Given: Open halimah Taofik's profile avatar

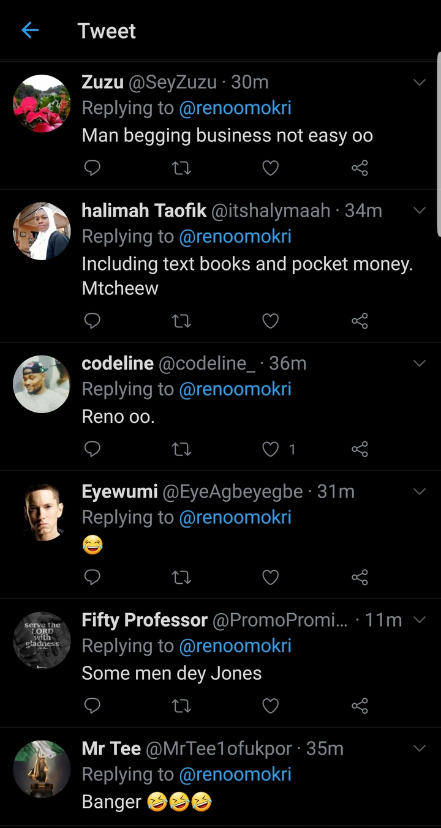Looking at the screenshot, I should (42, 231).
